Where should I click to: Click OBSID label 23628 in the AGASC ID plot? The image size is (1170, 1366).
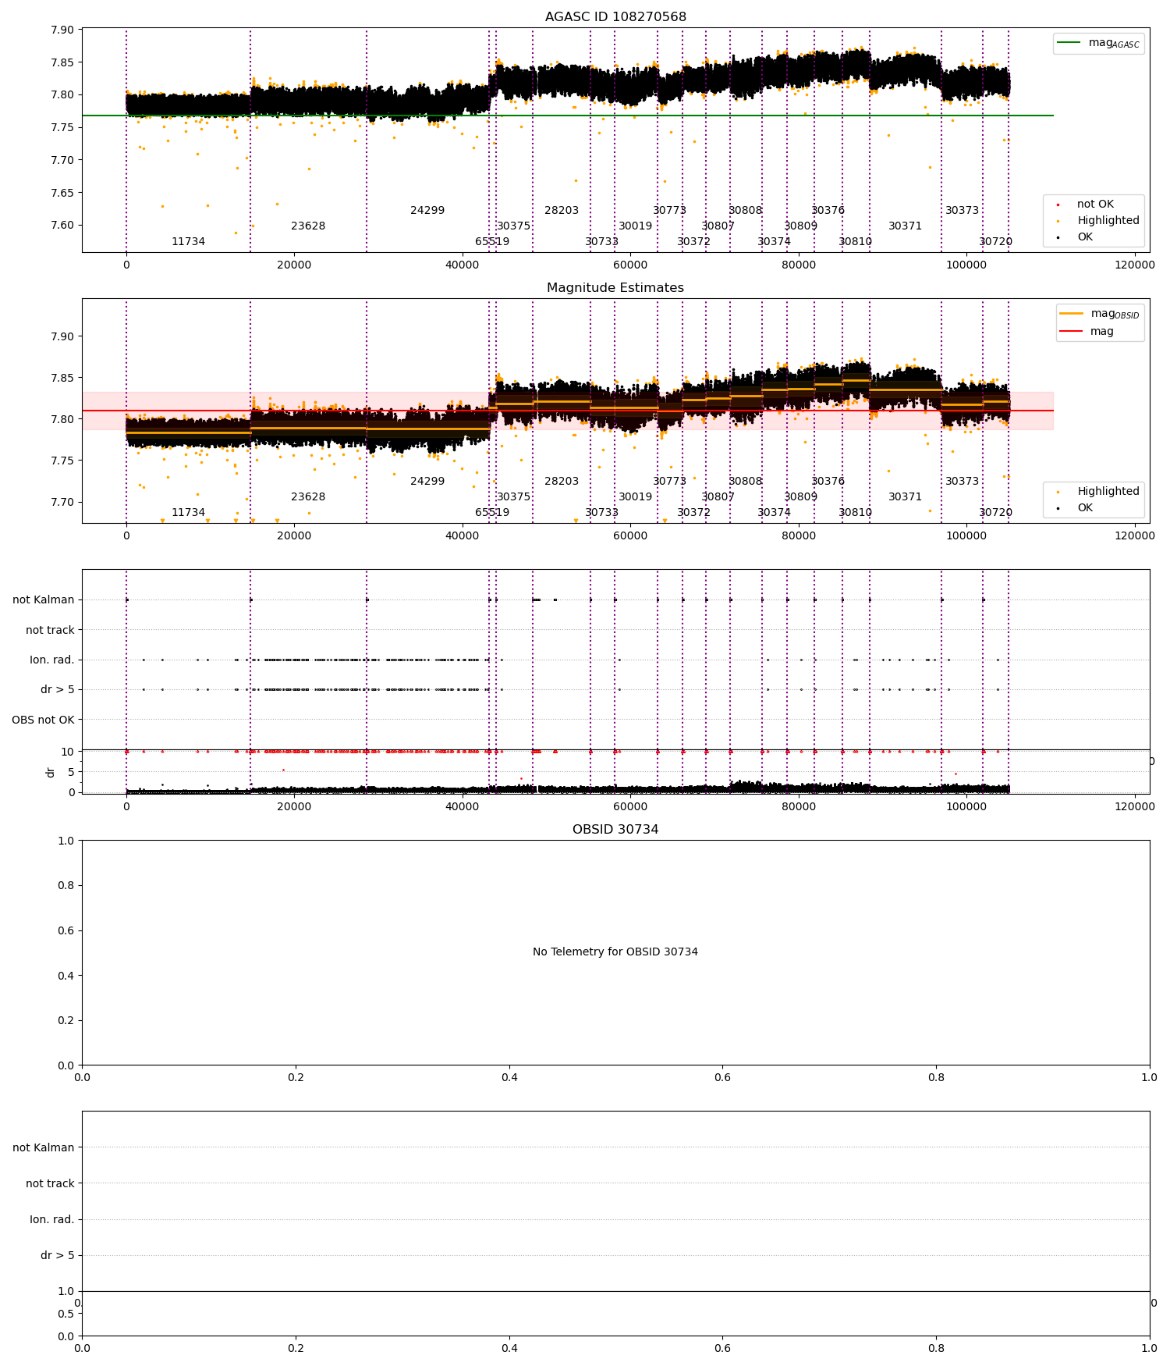pos(308,226)
